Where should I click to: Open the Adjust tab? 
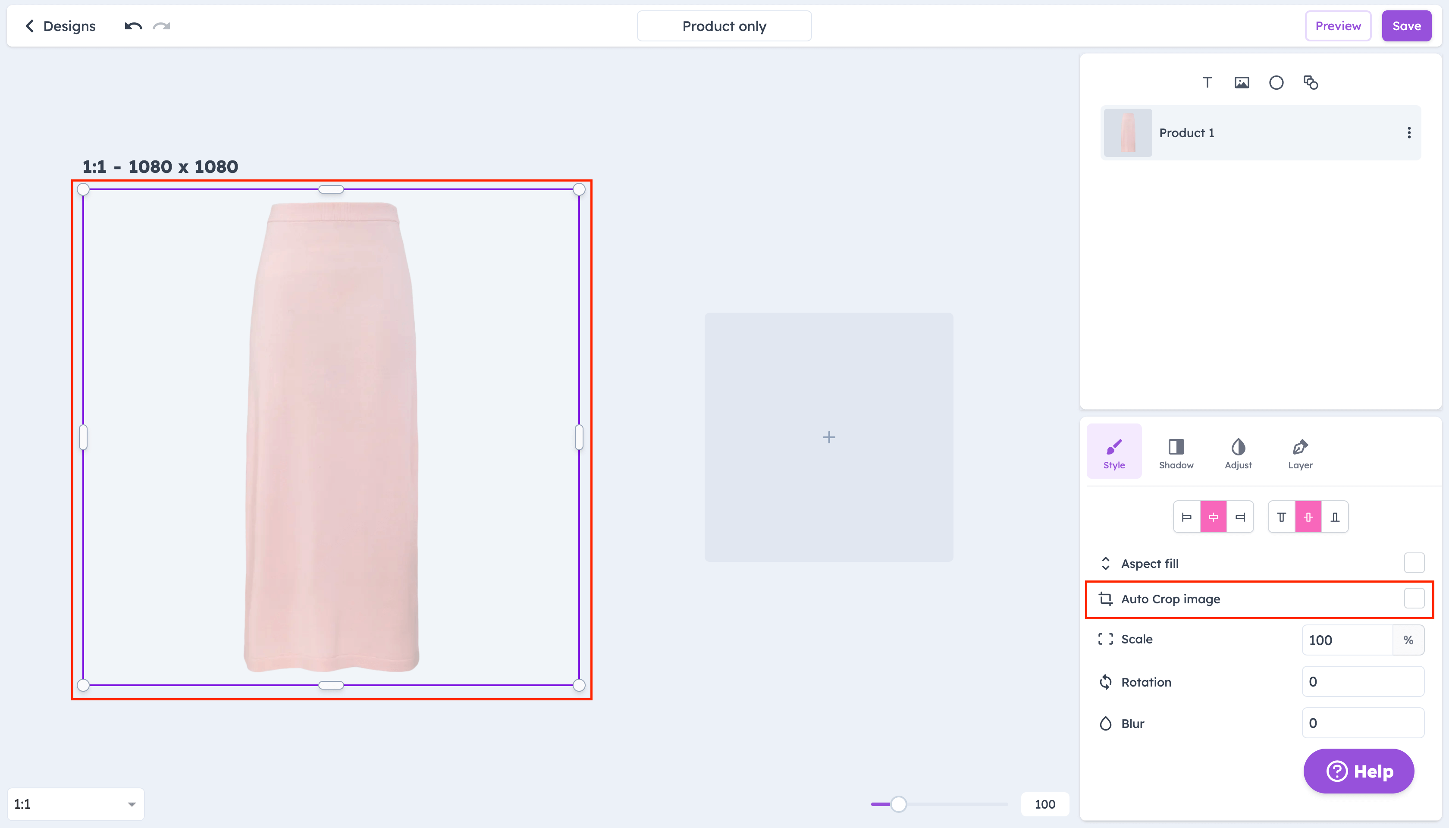click(1238, 453)
